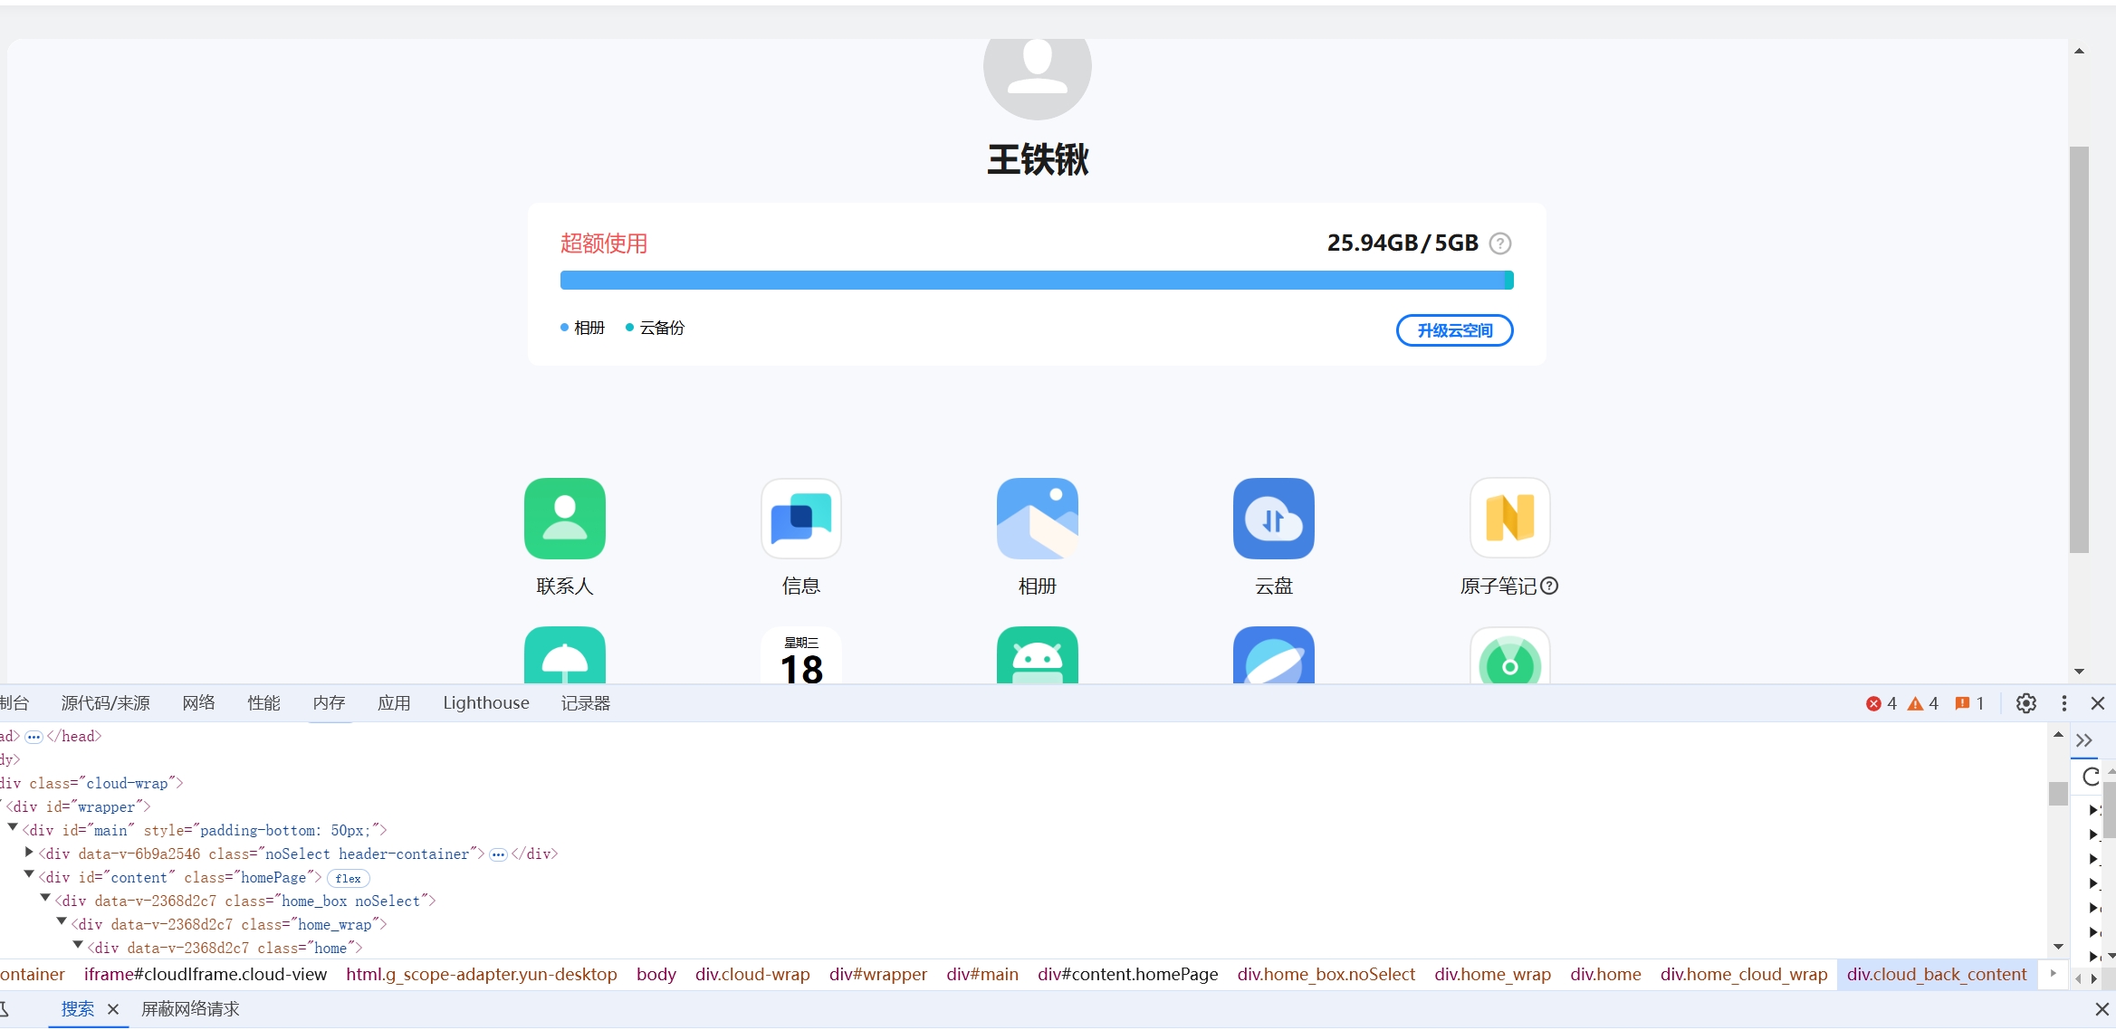Click page scrollbar down arrow
Viewport: 2116px width, 1030px height.
tap(2079, 672)
